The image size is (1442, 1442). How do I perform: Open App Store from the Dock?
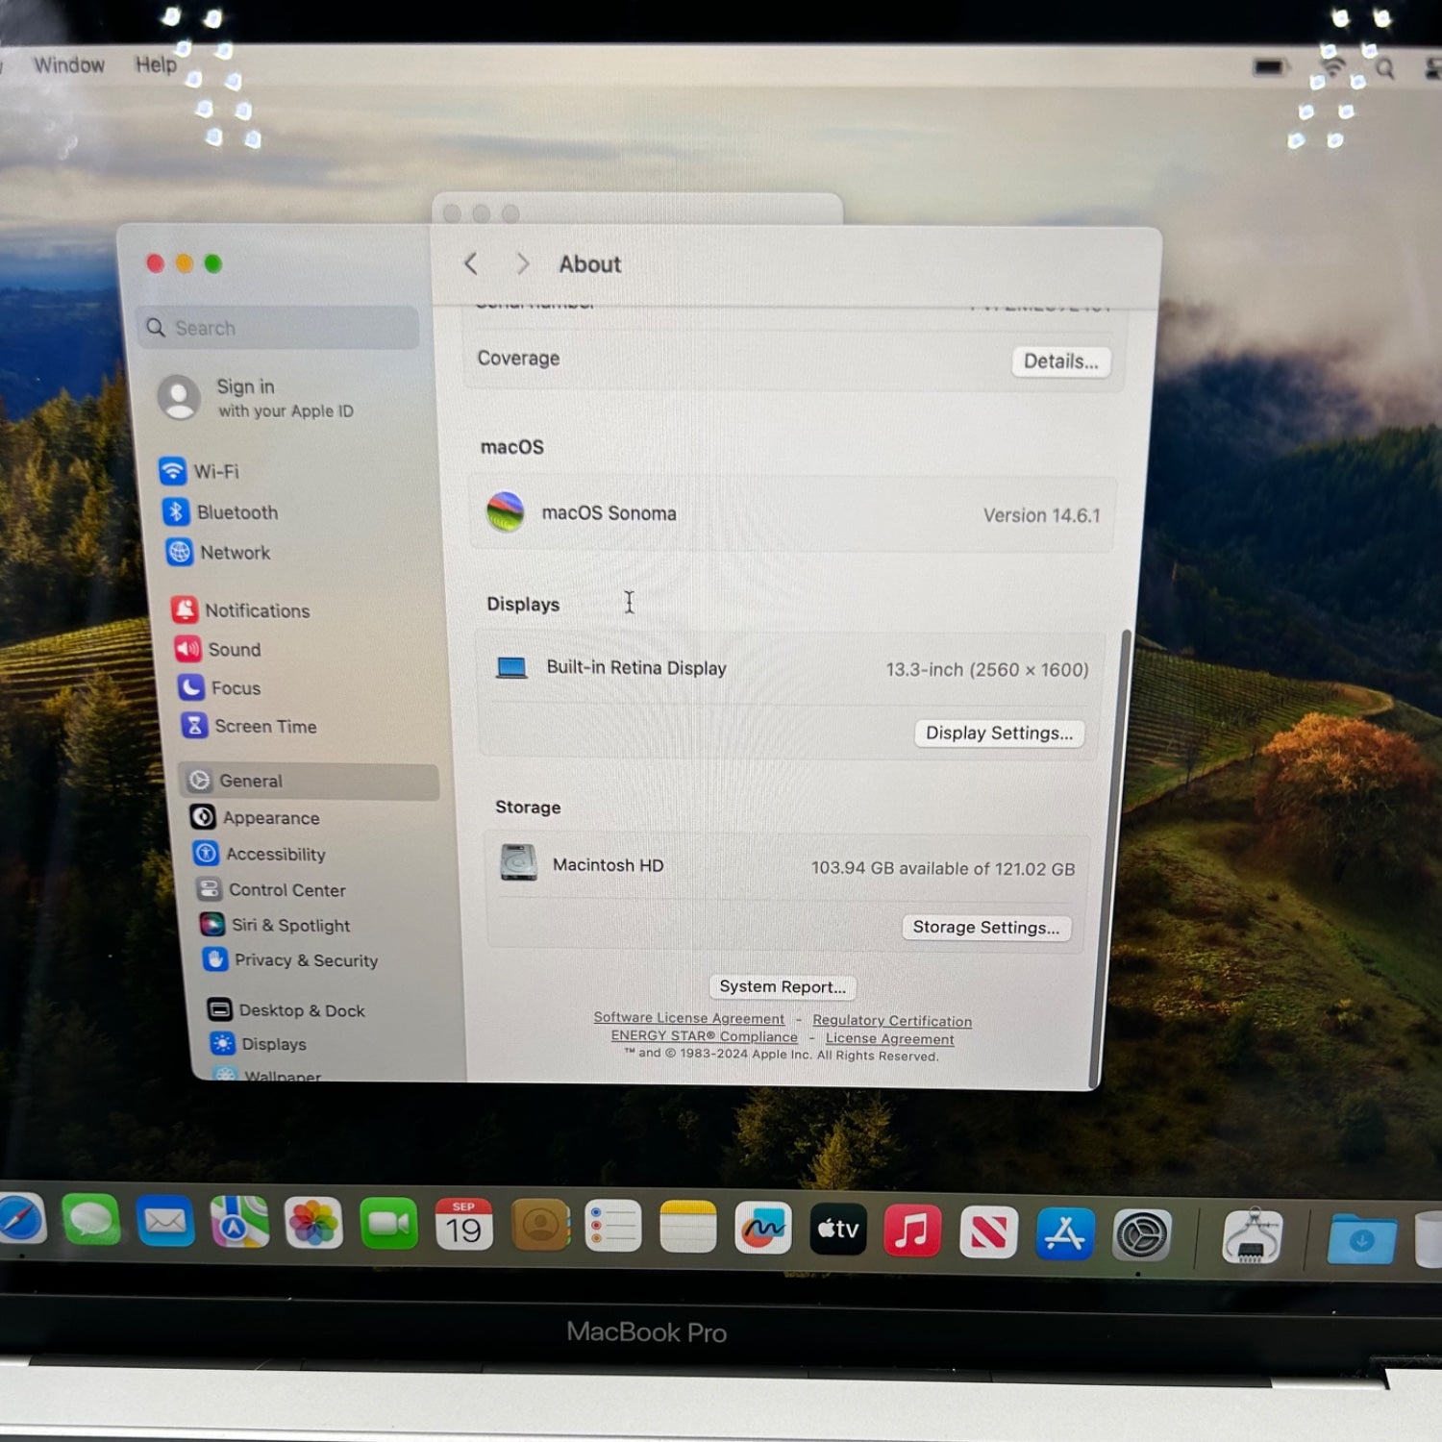tap(1064, 1233)
